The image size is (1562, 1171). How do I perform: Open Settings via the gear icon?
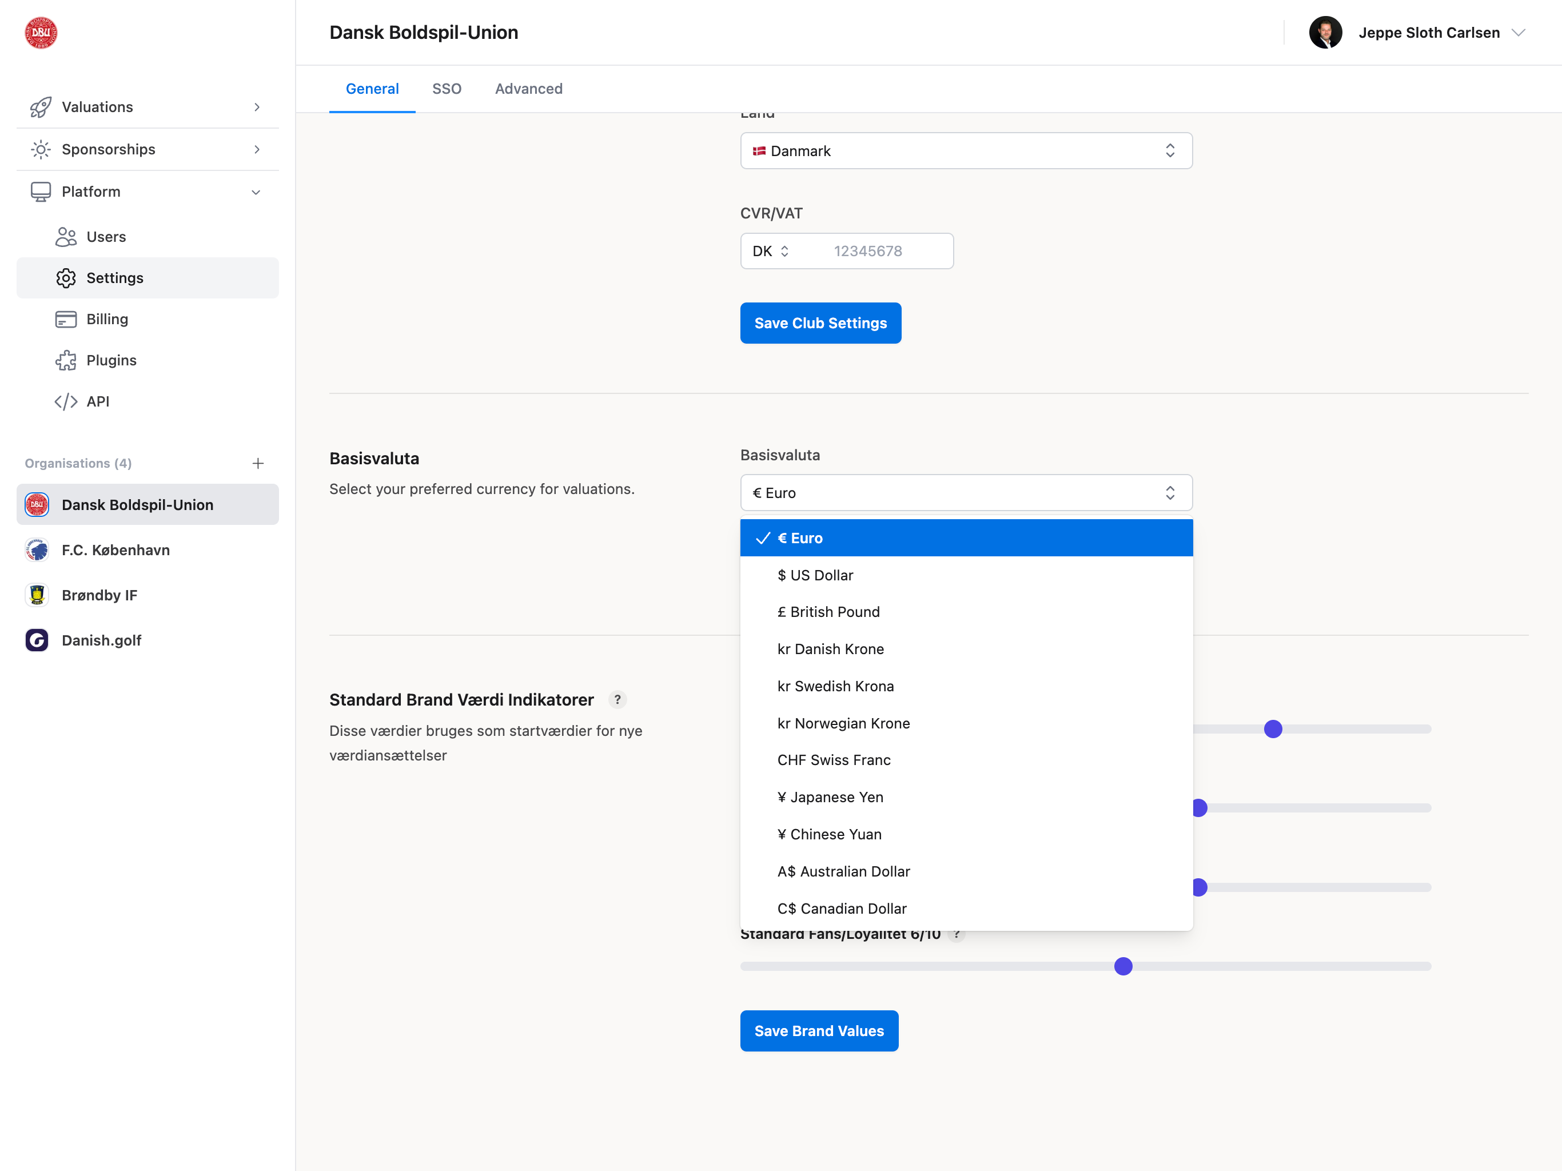66,277
